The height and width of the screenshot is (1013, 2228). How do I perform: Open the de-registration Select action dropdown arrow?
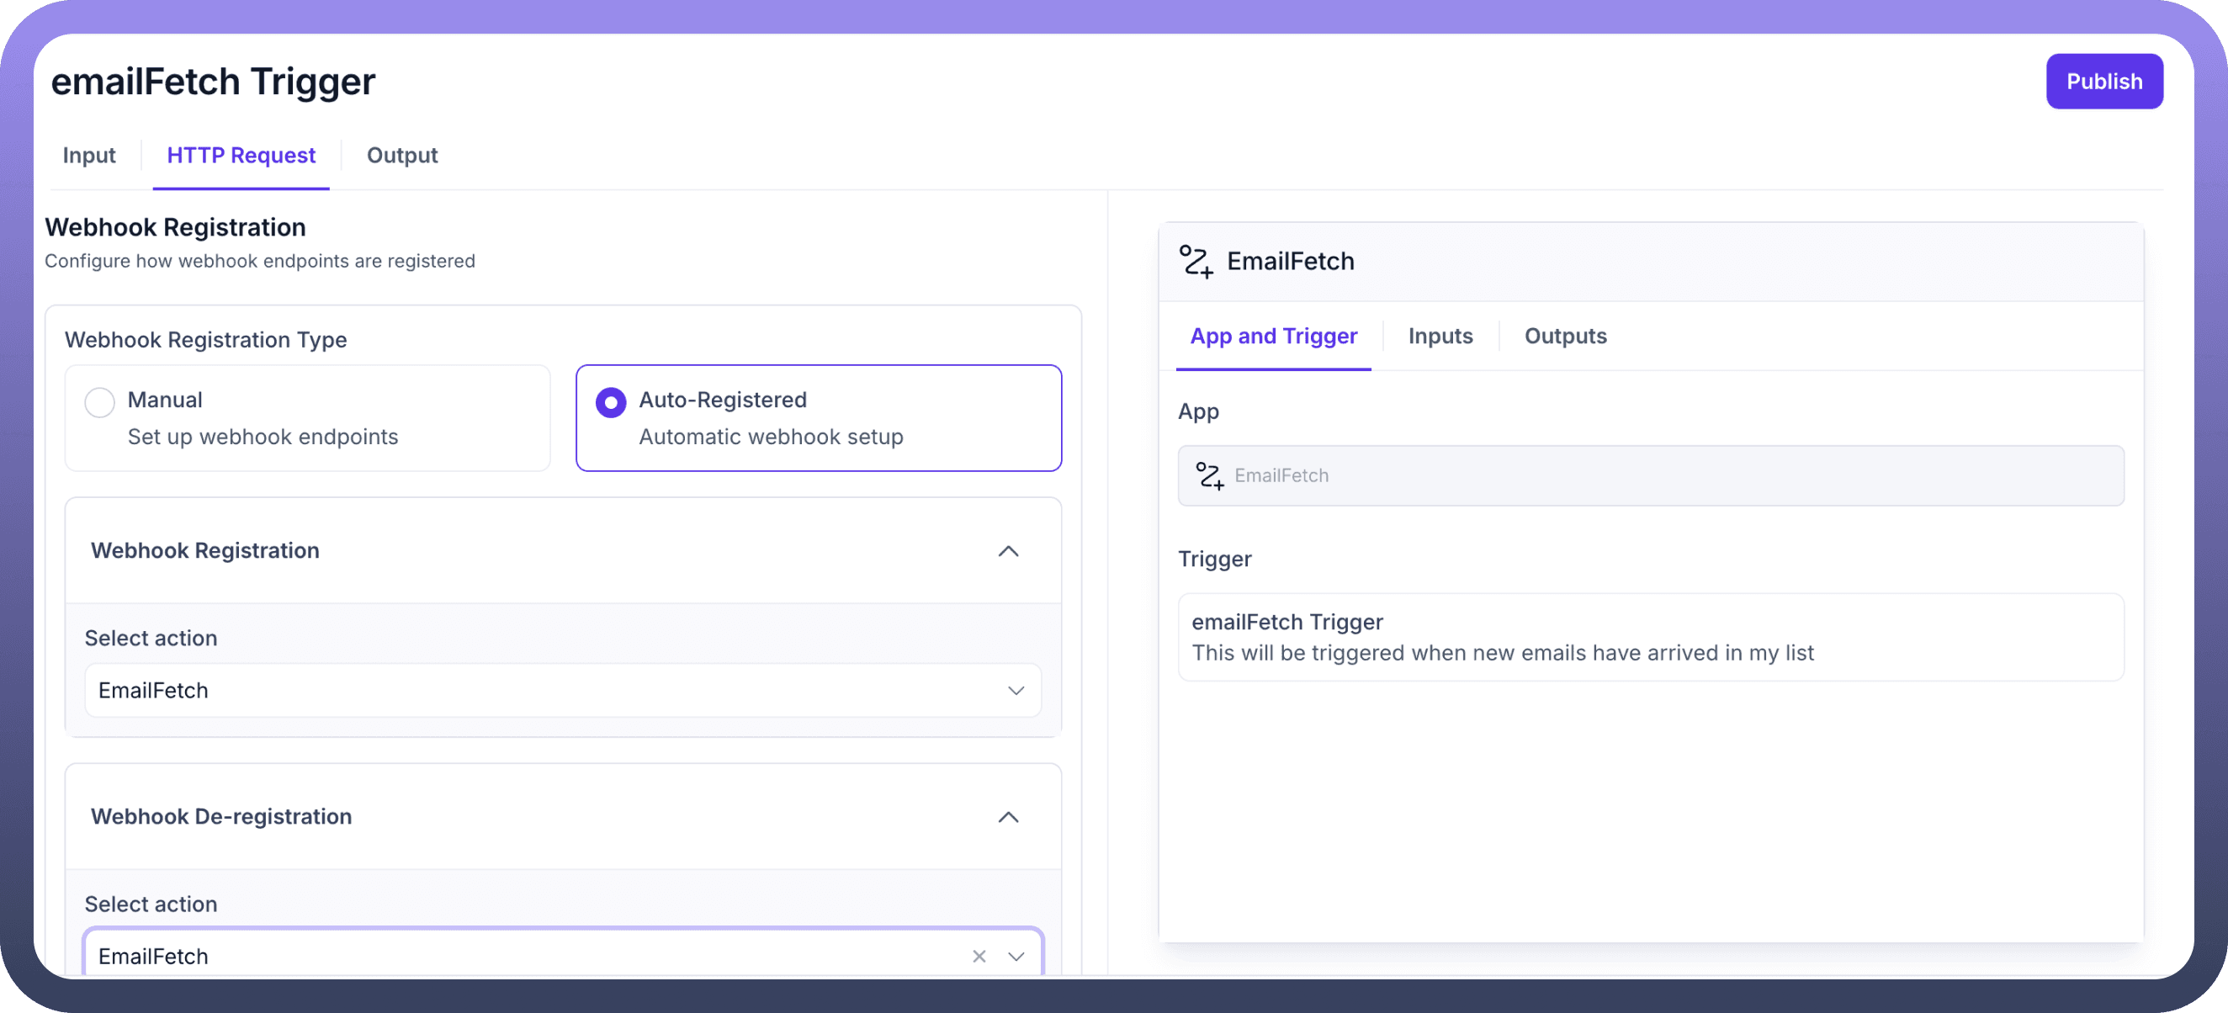tap(1016, 956)
